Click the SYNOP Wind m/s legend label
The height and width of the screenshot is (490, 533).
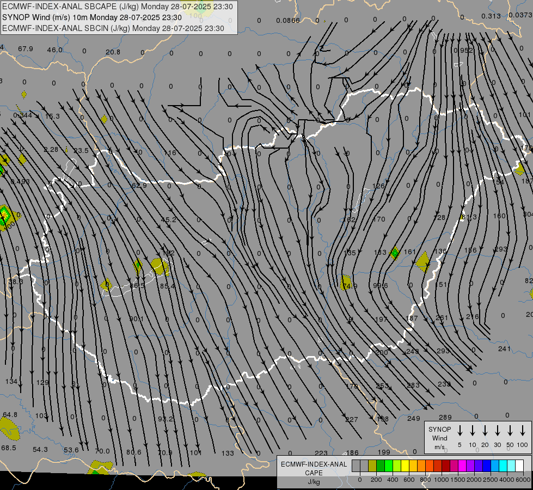439,438
